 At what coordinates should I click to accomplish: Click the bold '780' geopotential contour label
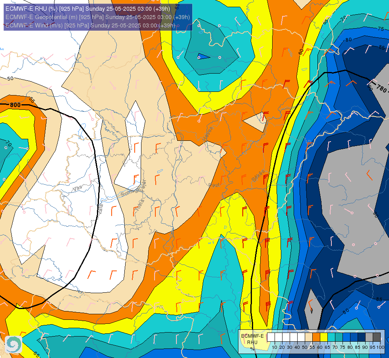pyautogui.click(x=381, y=88)
